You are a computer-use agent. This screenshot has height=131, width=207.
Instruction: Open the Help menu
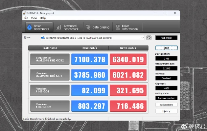point(43,18)
